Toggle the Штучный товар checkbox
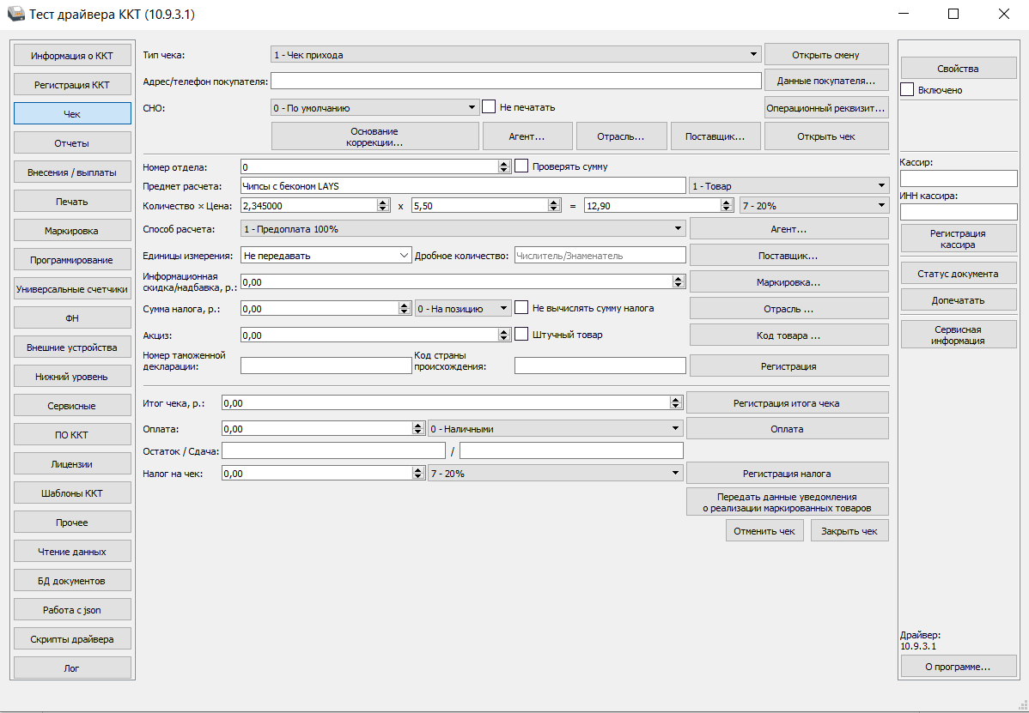This screenshot has width=1029, height=713. (521, 335)
